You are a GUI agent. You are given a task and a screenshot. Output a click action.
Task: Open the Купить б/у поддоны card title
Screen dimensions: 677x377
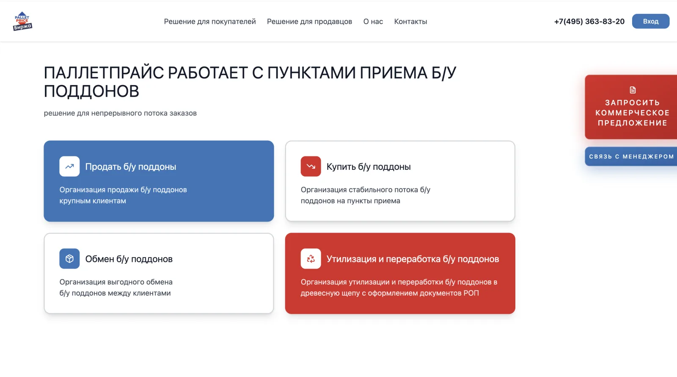pos(369,167)
